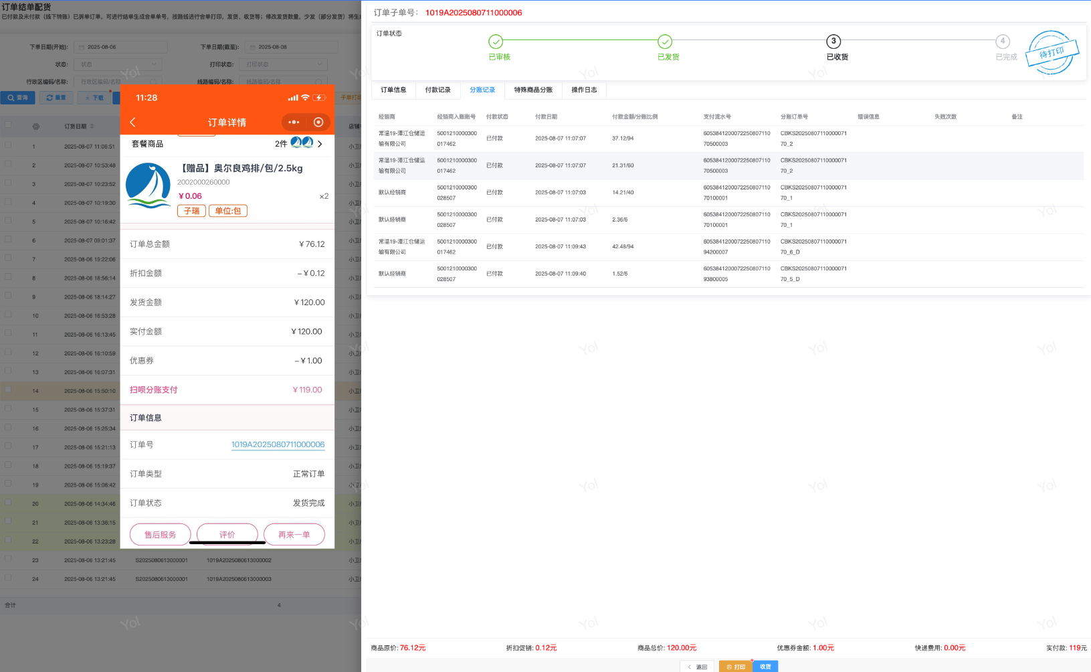This screenshot has width=1091, height=672.
Task: Switch to the 付款记录 tab
Action: [437, 90]
